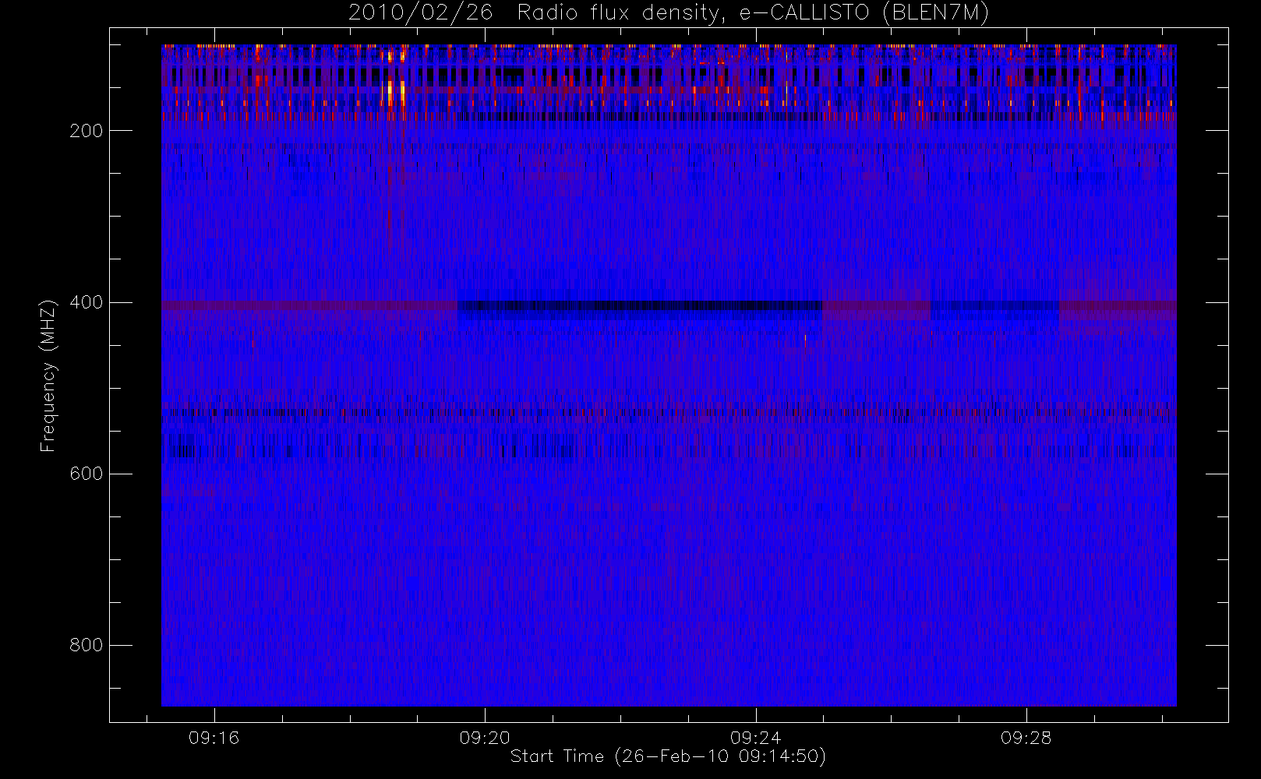Click the 'Start Time (26-Feb-10 09:14:50)' label
Image resolution: width=1261 pixels, height=779 pixels.
(668, 756)
